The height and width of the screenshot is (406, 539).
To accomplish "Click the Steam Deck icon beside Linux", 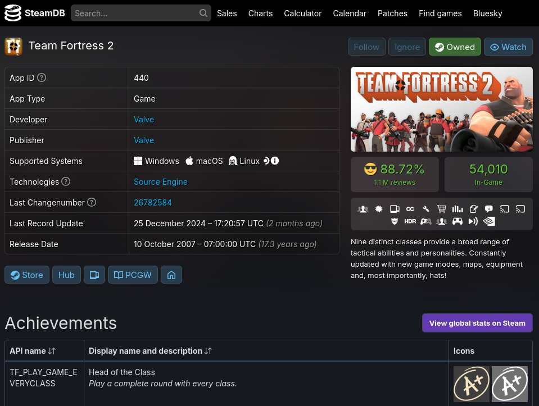I will coord(266,161).
